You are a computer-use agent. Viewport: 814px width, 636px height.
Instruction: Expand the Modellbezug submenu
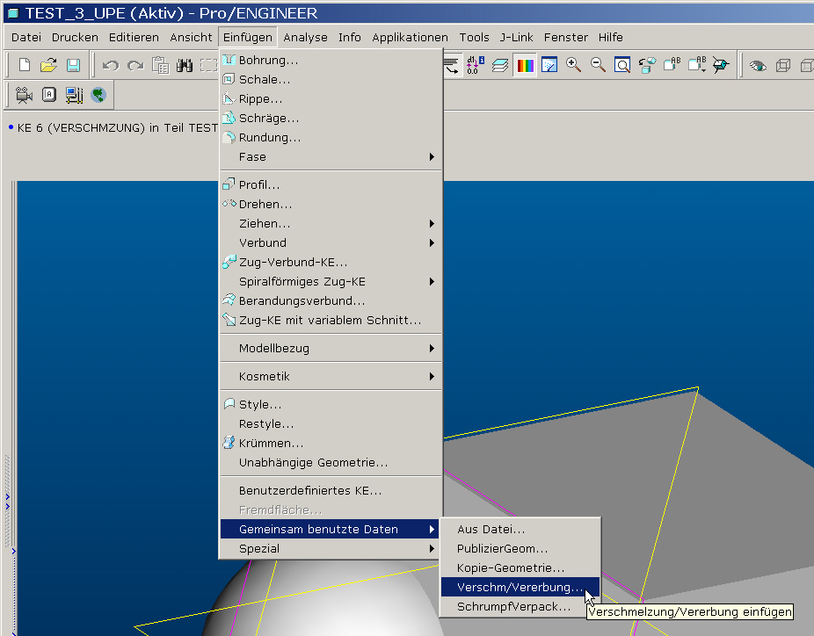[331, 348]
